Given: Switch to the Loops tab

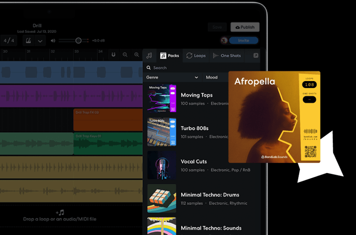Looking at the screenshot, I should tap(196, 56).
